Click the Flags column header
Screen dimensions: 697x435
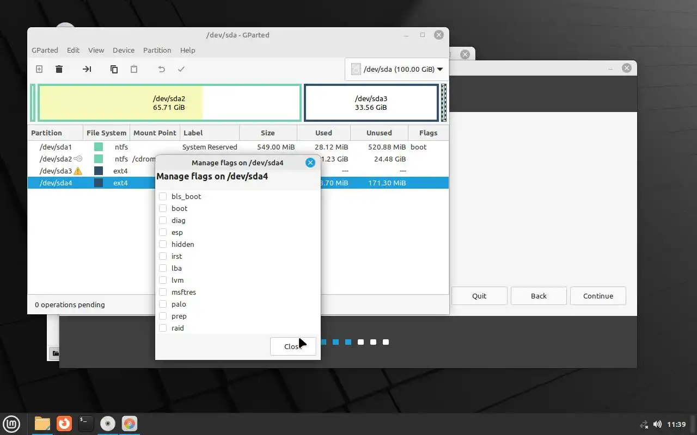tap(429, 133)
